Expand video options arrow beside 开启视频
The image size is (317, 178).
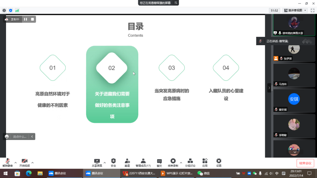[x=32, y=162]
